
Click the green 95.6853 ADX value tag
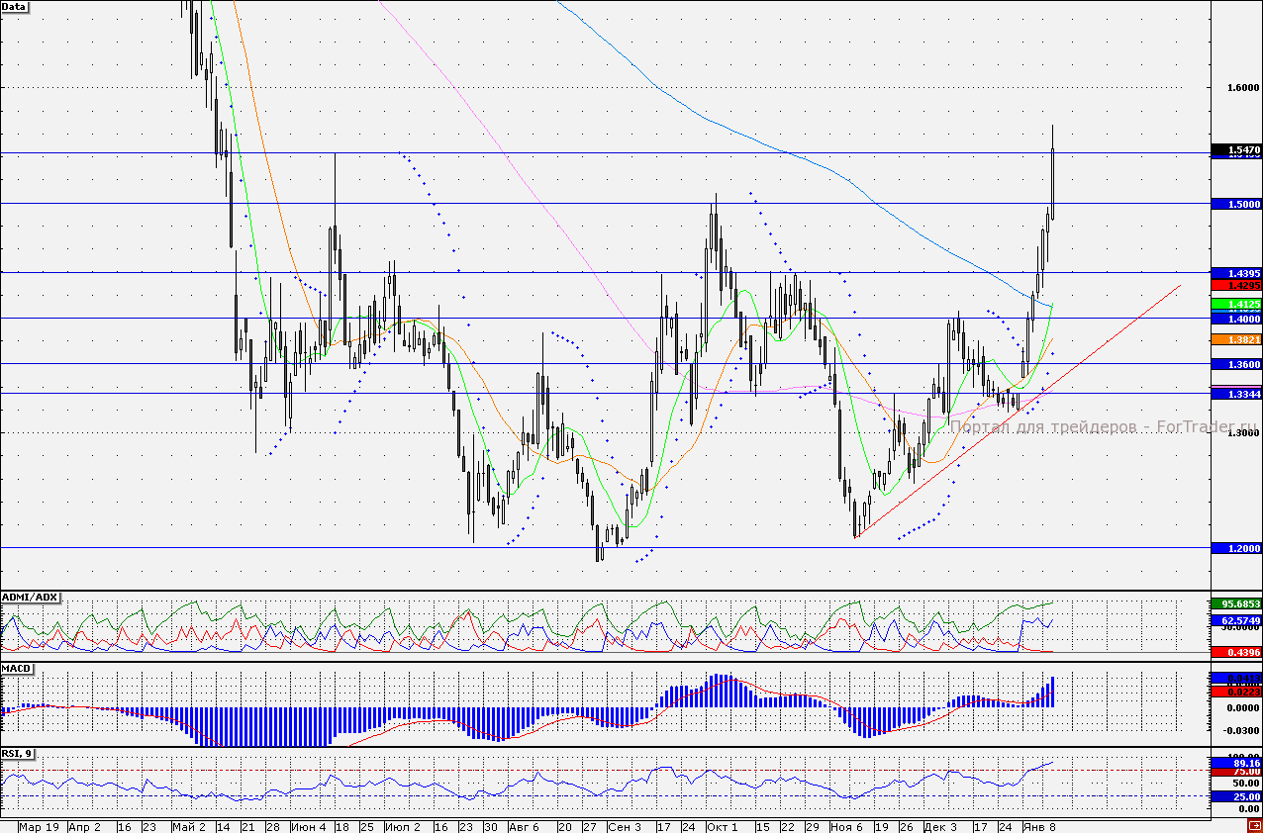[1235, 603]
